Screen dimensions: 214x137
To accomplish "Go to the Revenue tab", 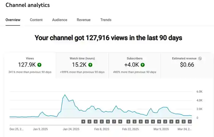I will point(84,20).
